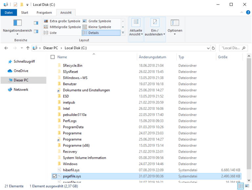The image size is (252, 190).
Task: Toggle the preview pane icon
Action: pos(36,23)
